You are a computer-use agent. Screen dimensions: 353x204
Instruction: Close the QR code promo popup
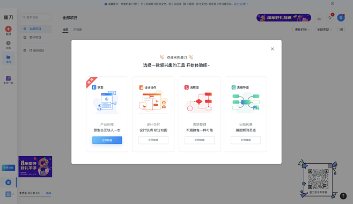(330, 166)
